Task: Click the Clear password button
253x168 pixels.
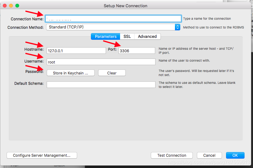Action: (112, 73)
